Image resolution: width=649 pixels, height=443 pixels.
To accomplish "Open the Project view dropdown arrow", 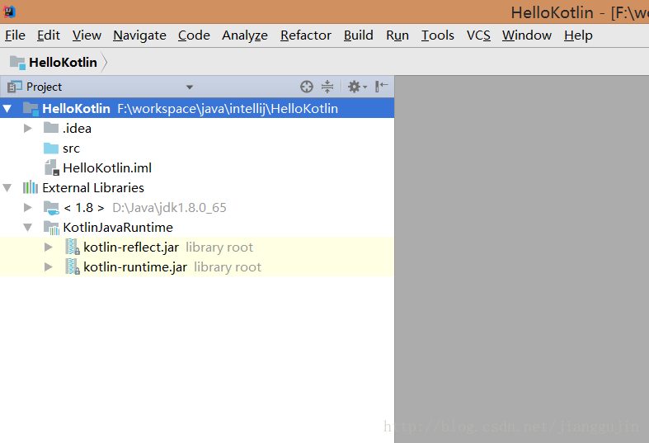I will [x=190, y=87].
